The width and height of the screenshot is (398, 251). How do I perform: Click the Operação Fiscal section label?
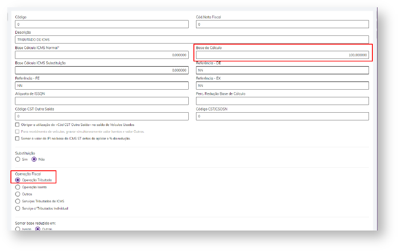tap(28, 174)
